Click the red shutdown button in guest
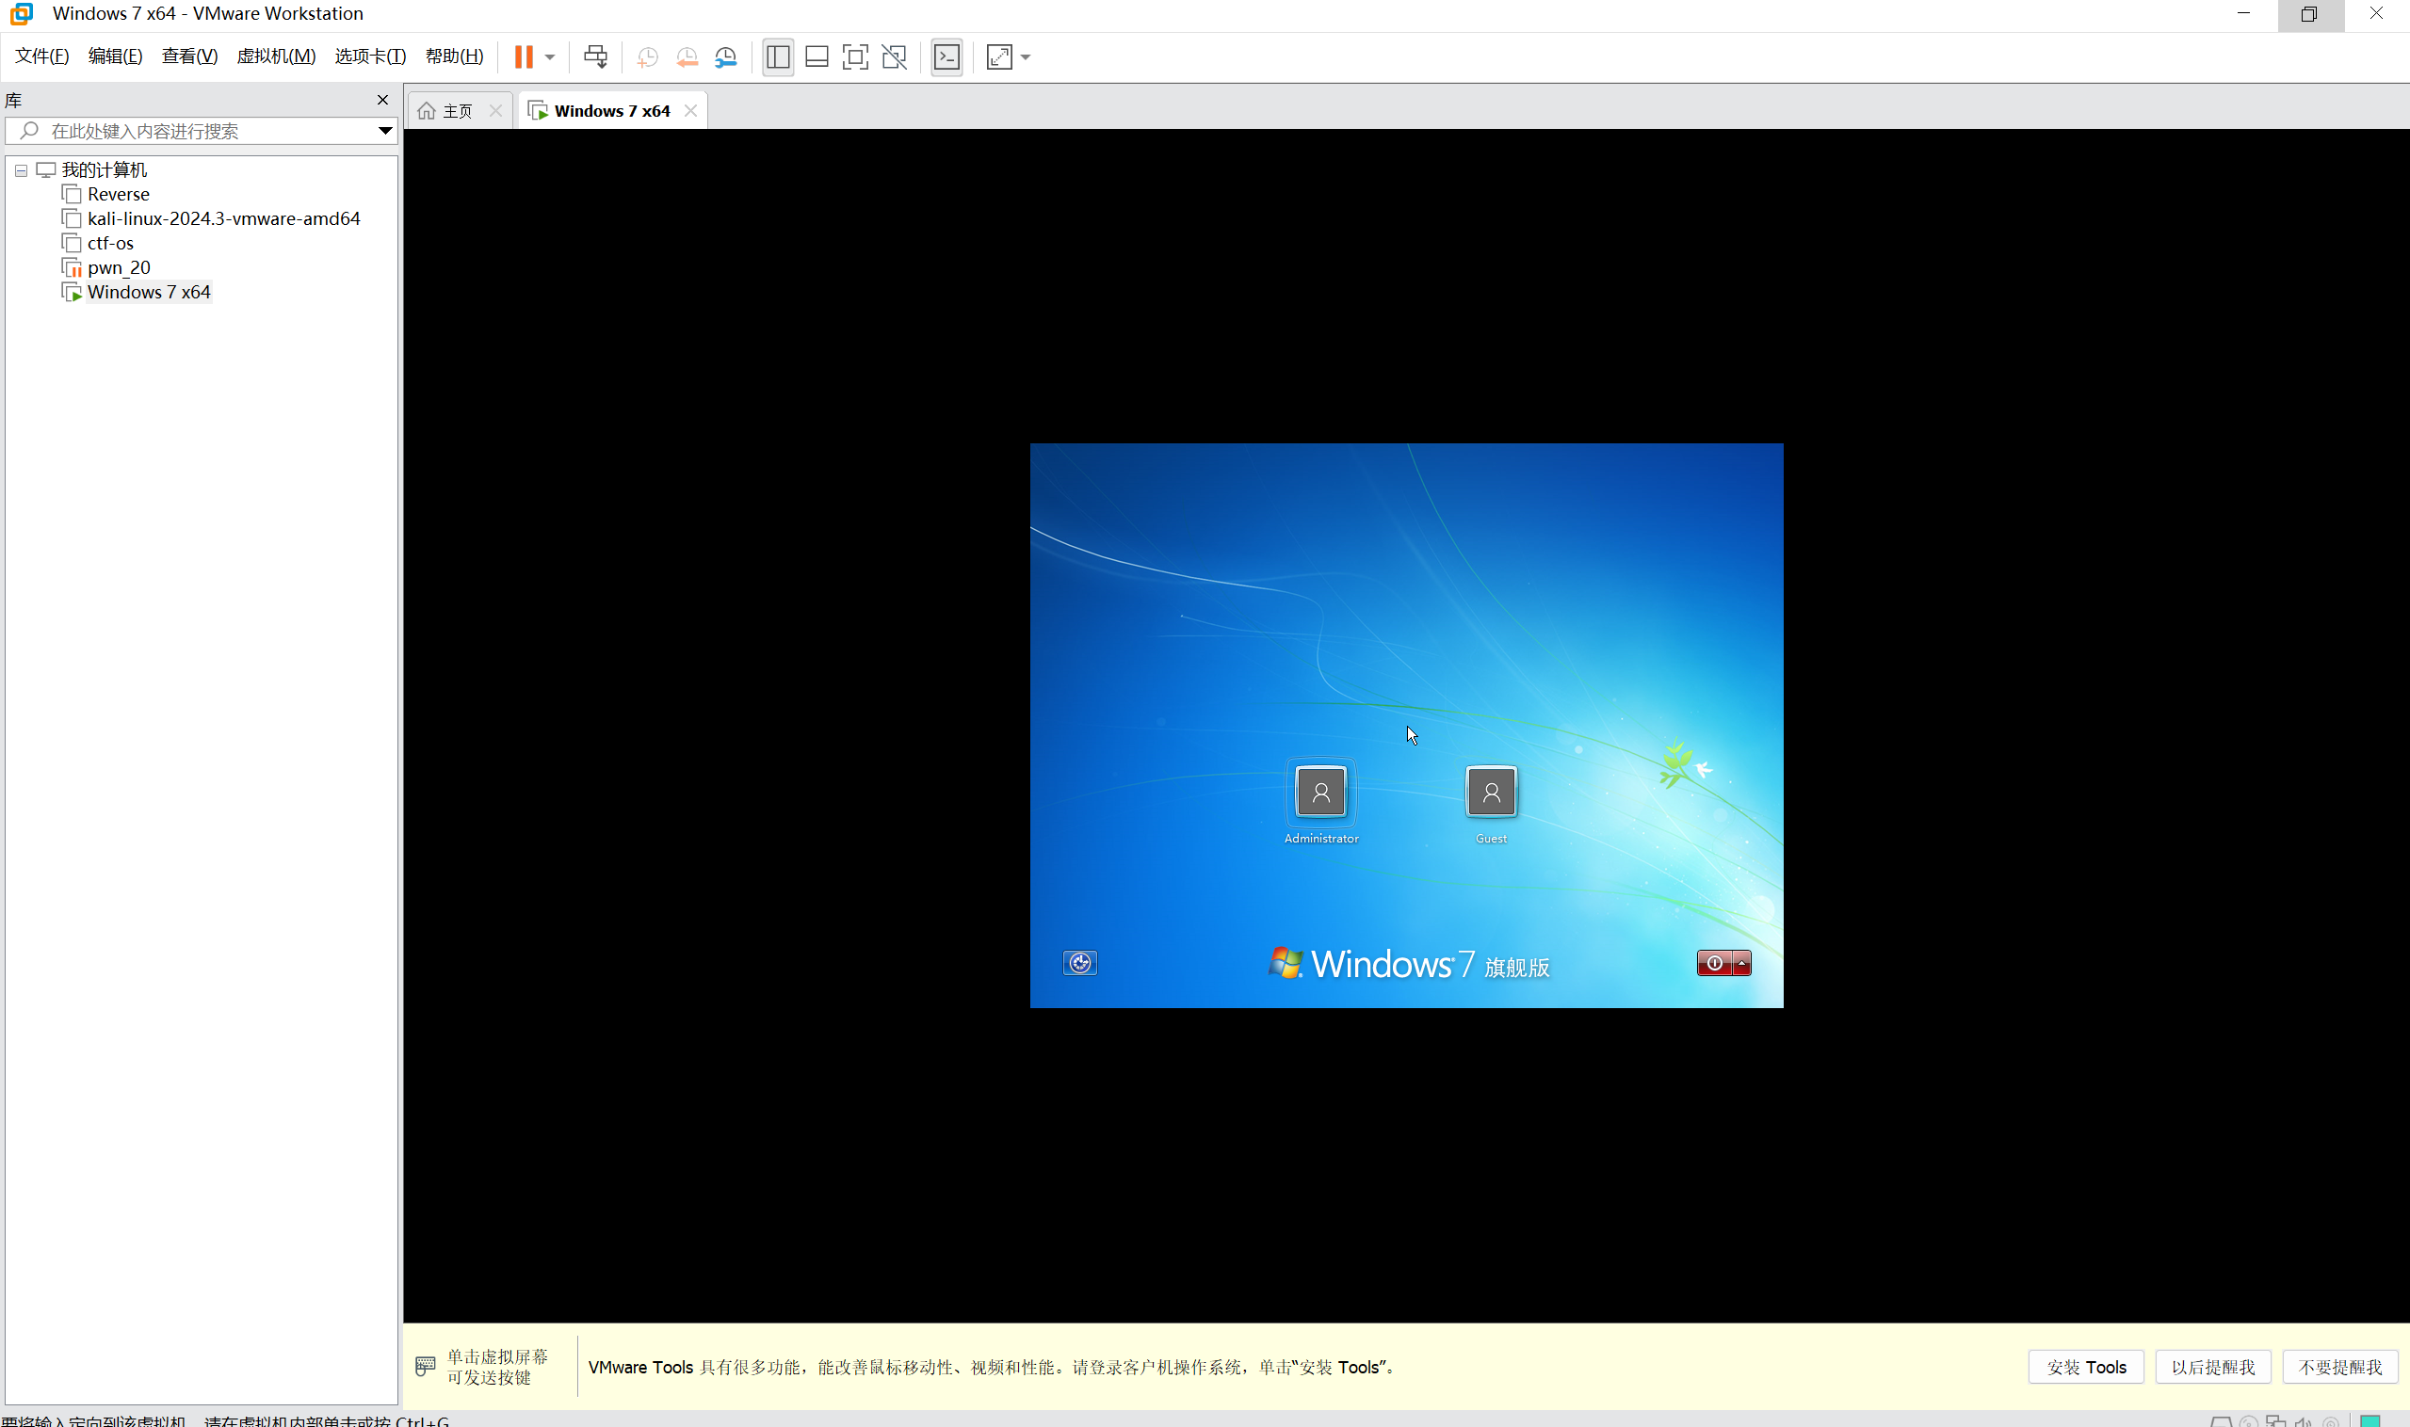The width and height of the screenshot is (2410, 1427). tap(1714, 964)
